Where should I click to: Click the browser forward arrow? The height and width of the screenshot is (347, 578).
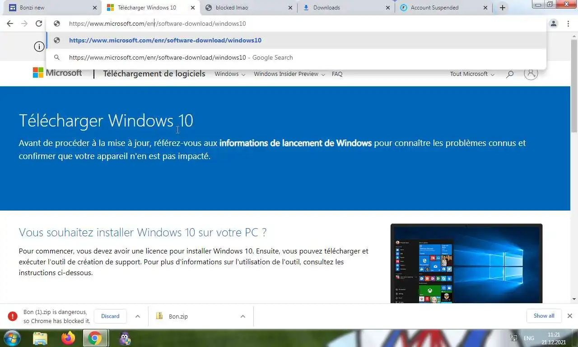tap(24, 23)
